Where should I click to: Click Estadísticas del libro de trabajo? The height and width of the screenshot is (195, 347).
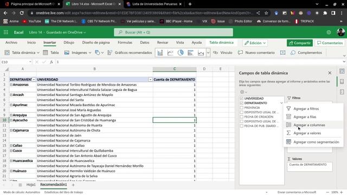[x=64, y=192]
